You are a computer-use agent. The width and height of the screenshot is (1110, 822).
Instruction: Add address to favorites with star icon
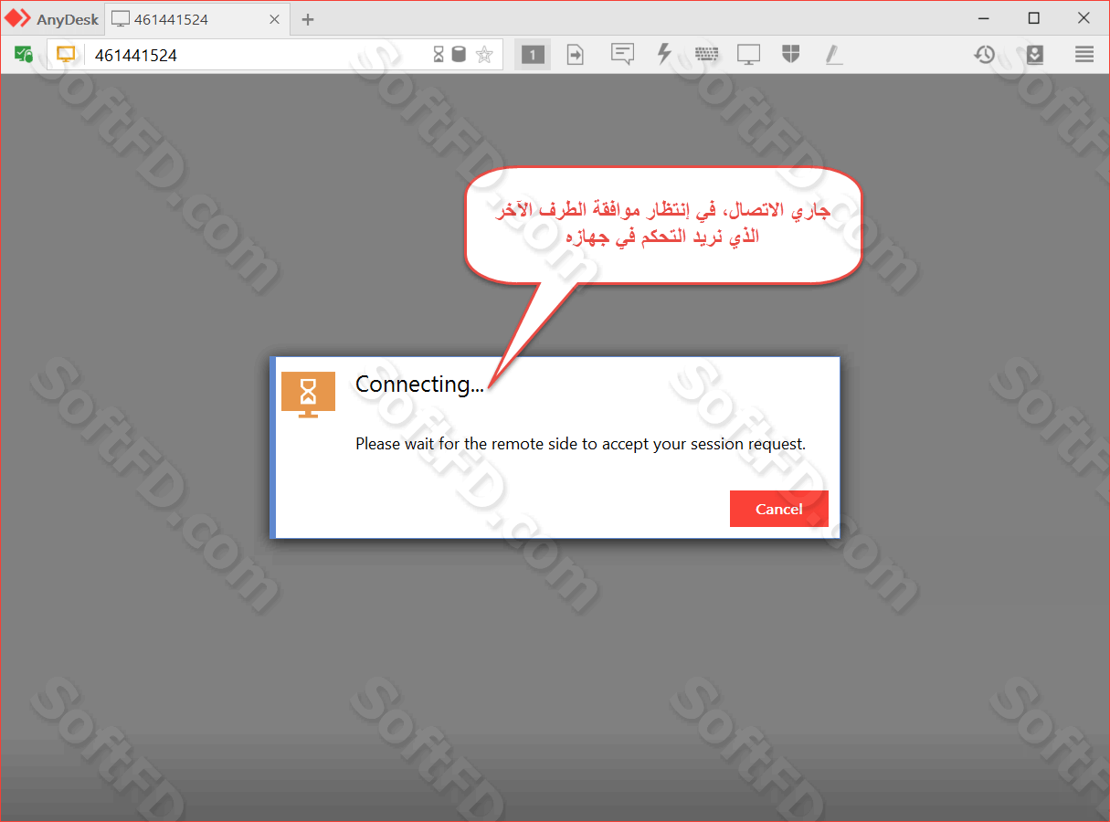484,55
